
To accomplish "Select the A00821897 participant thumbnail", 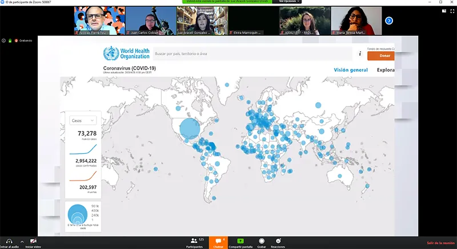I will click(305, 21).
